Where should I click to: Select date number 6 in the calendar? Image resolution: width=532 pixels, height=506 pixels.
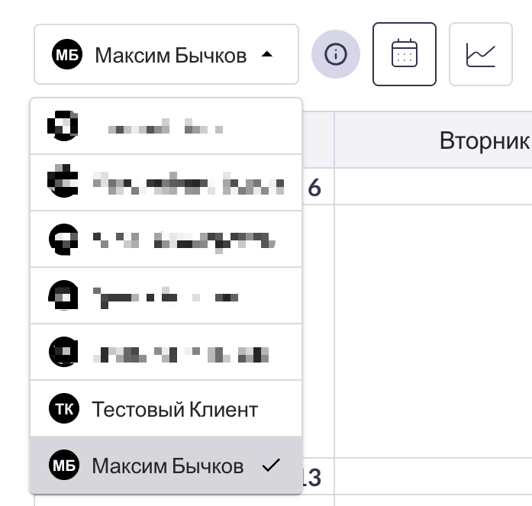(x=314, y=188)
